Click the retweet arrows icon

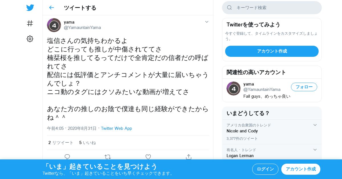click(x=108, y=157)
